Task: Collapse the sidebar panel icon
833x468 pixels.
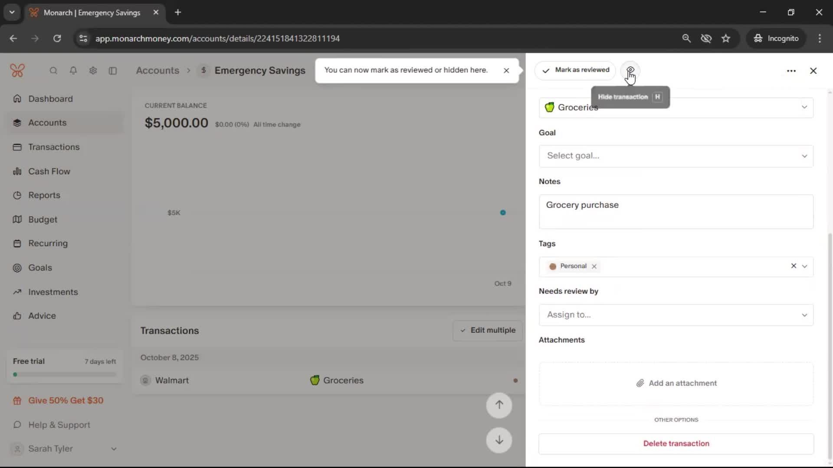Action: tap(113, 71)
